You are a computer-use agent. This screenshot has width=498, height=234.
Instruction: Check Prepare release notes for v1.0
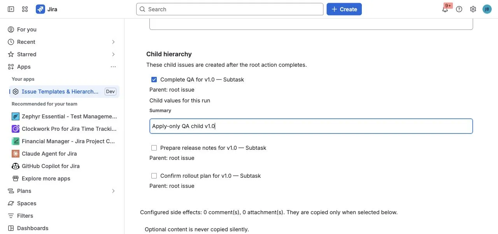click(x=154, y=148)
